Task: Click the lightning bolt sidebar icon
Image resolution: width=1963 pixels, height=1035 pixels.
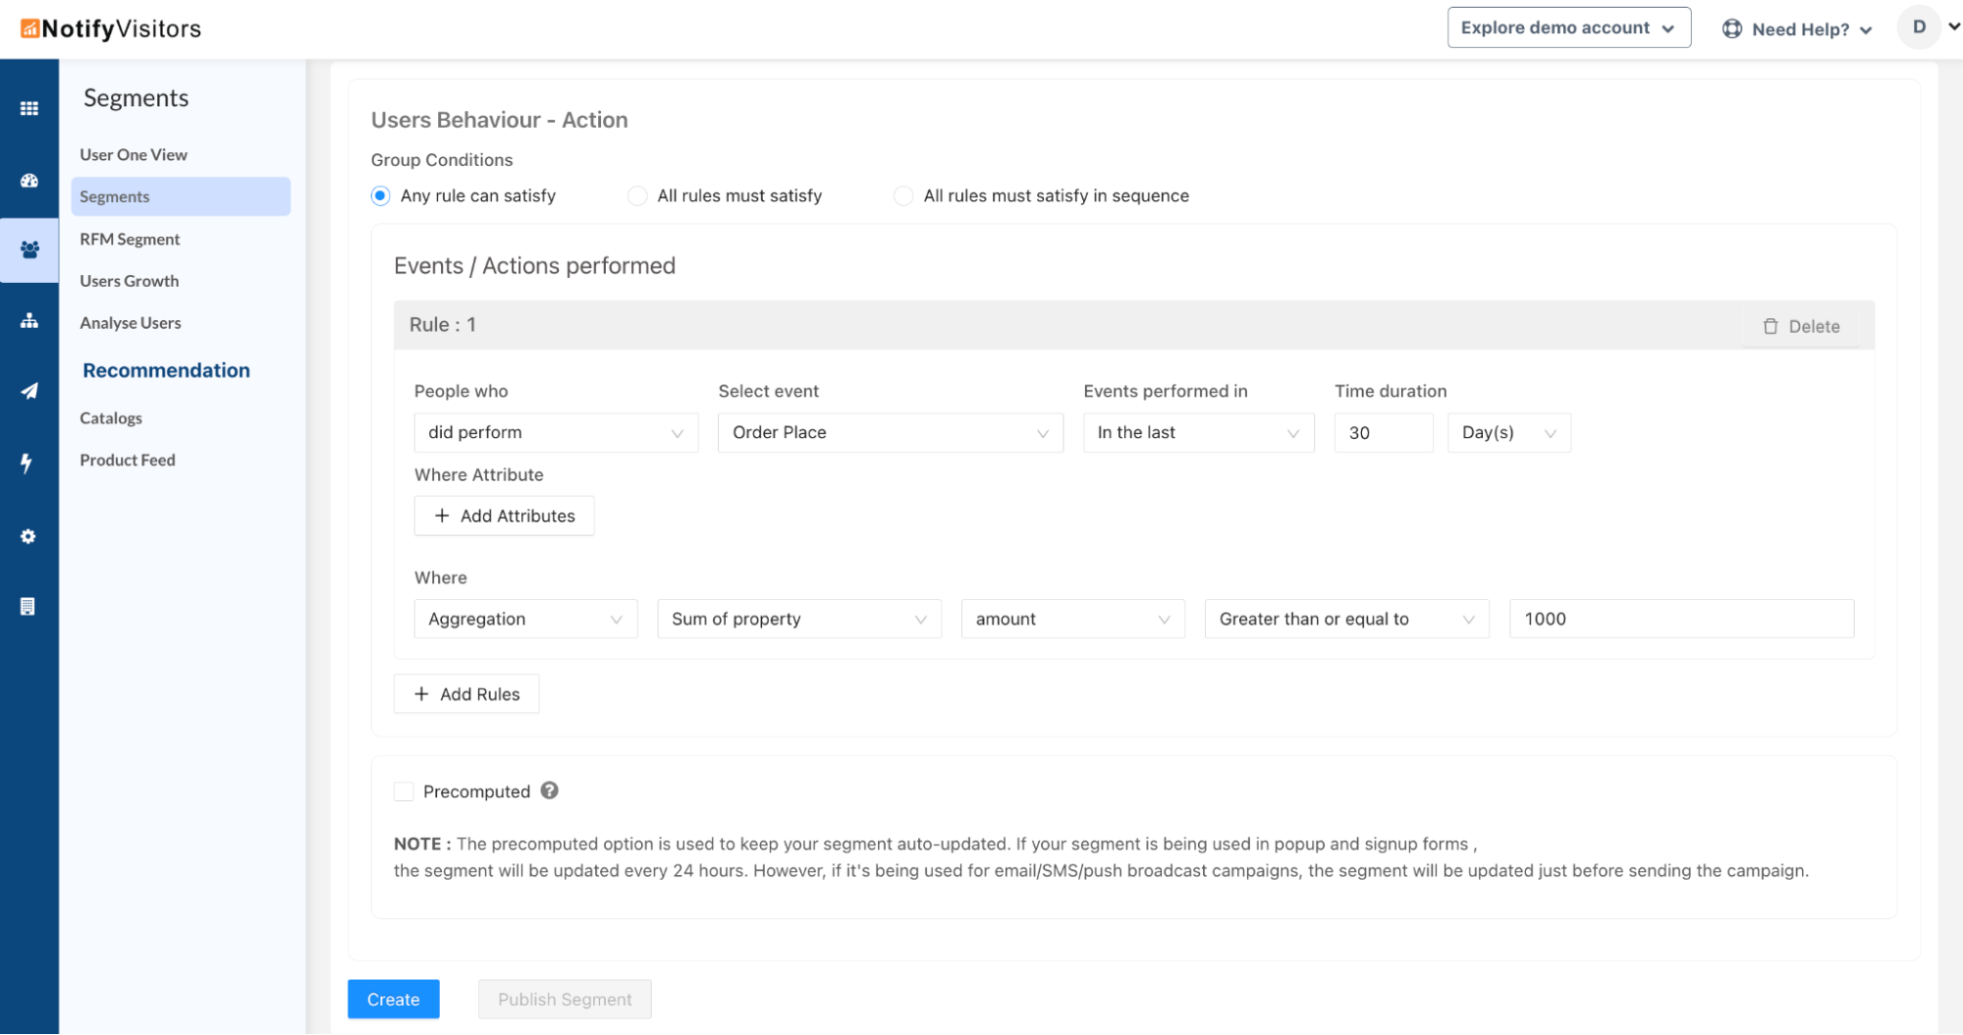Action: [27, 463]
